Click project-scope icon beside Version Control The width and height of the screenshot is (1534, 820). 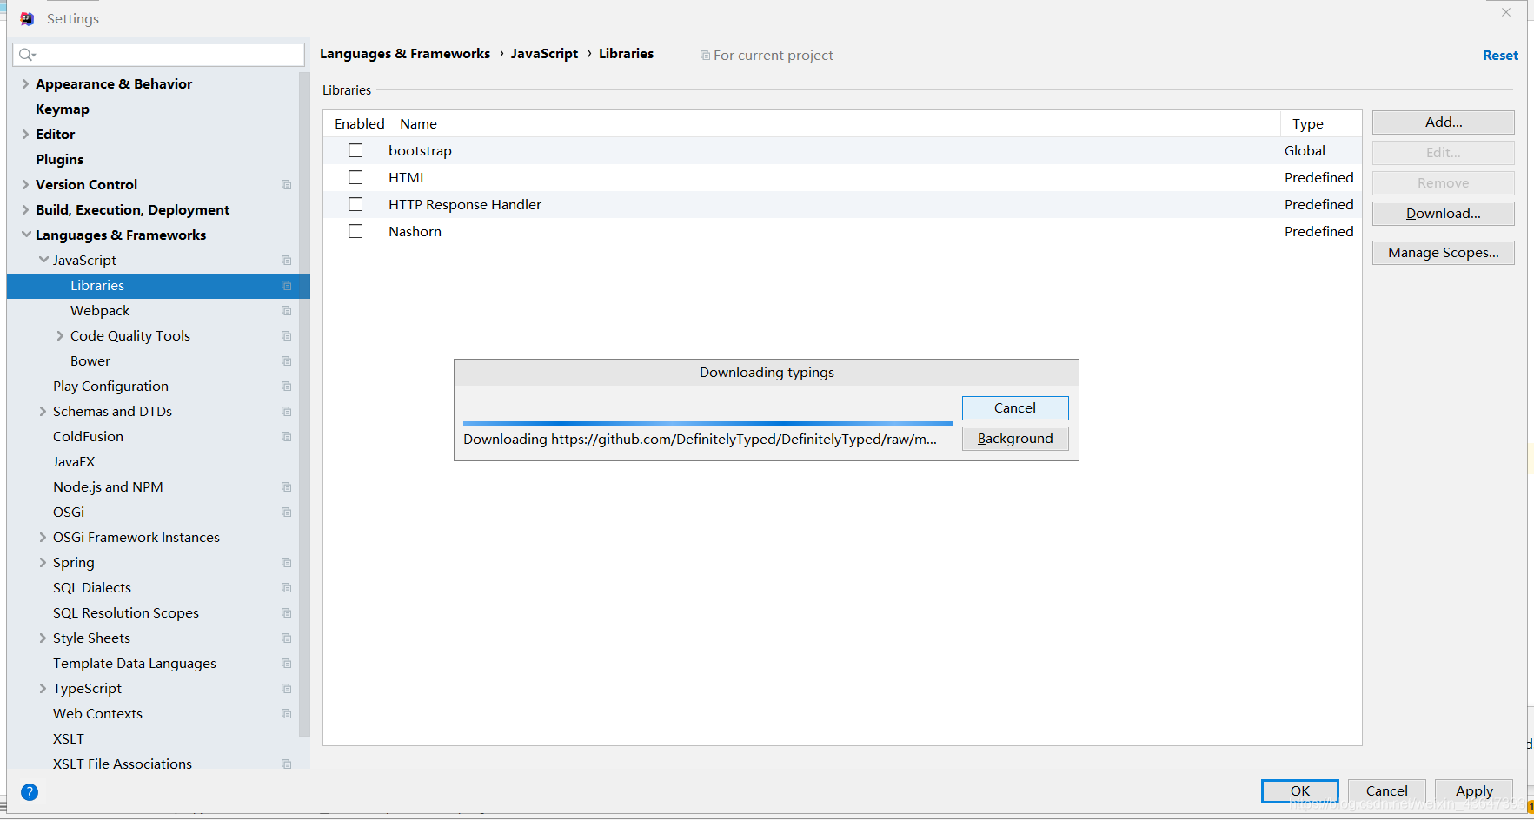pos(286,185)
